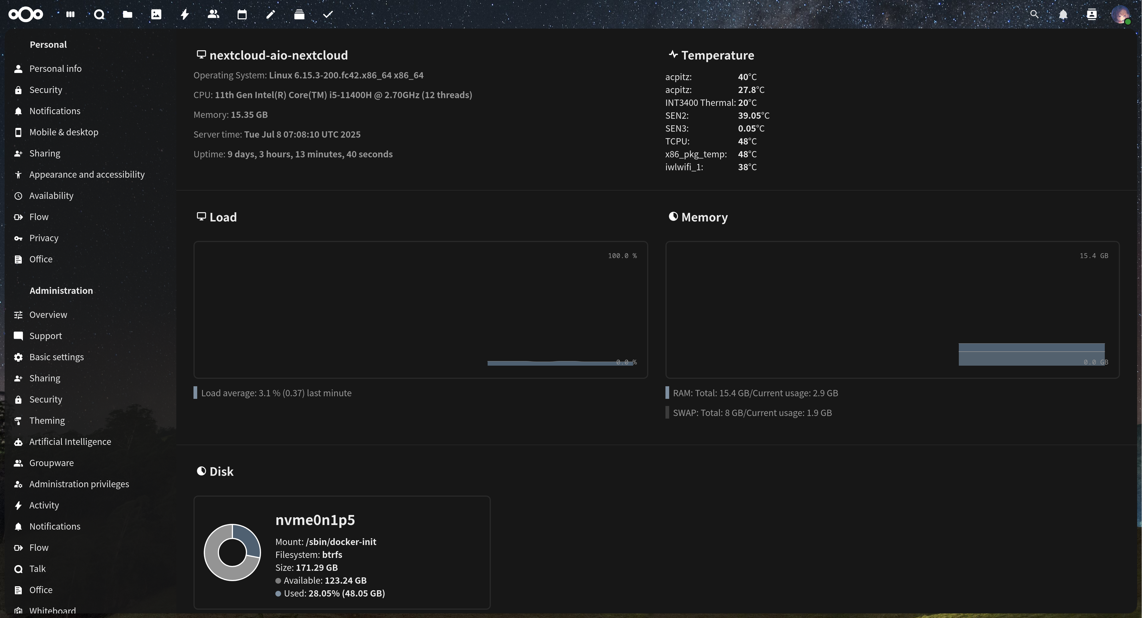The height and width of the screenshot is (618, 1142).
Task: Open the Photos app icon
Action: 156,15
